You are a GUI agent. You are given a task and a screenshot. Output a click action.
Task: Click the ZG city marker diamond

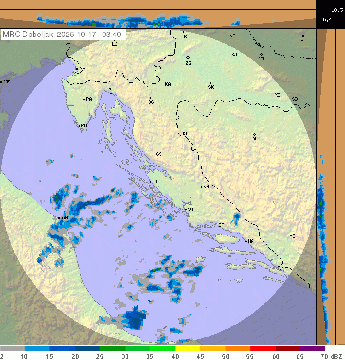point(188,58)
